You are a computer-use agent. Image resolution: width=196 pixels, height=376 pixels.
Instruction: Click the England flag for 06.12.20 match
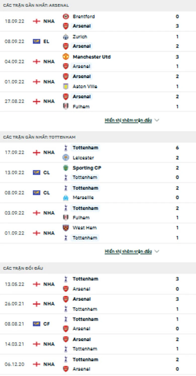pos(36,364)
